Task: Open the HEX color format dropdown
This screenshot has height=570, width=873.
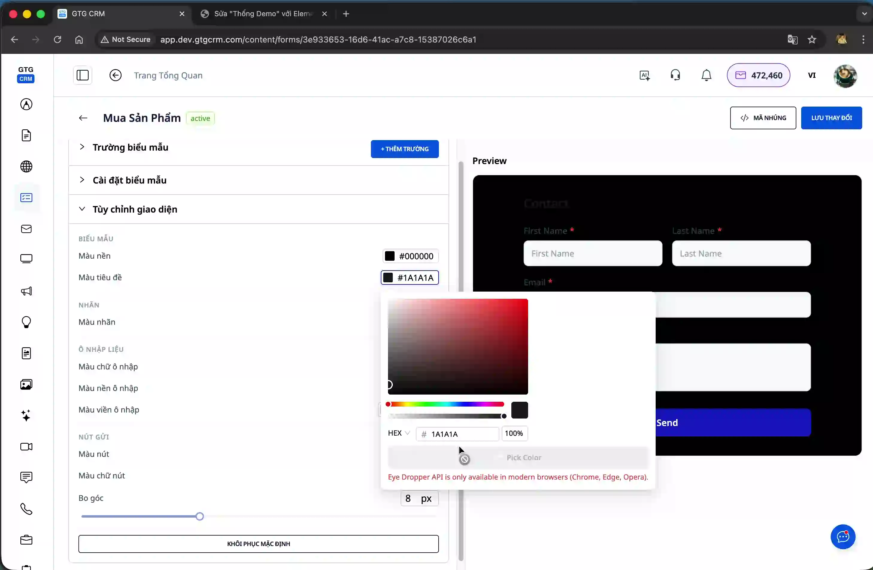Action: (399, 433)
